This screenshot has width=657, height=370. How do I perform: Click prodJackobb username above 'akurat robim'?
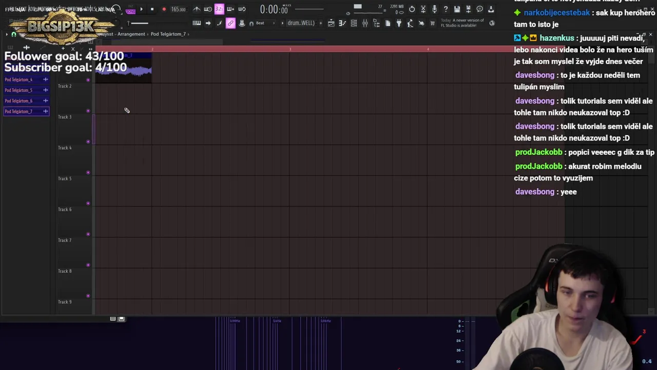(x=538, y=166)
